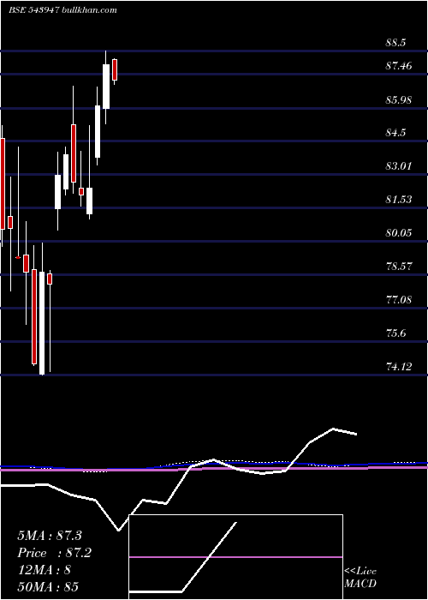The width and height of the screenshot is (428, 600).
Task: Click the 77.08 price axis label
Action: pyautogui.click(x=399, y=299)
